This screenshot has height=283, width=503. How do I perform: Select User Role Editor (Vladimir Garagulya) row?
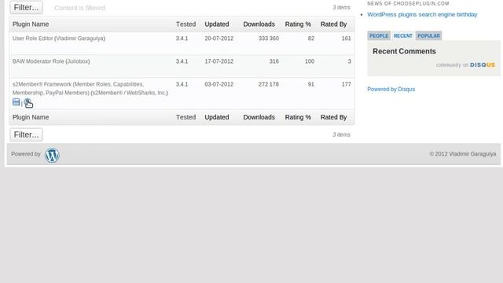pos(182,43)
